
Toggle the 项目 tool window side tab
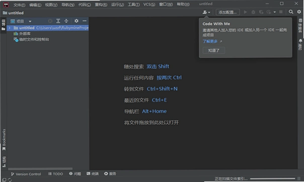[4, 25]
